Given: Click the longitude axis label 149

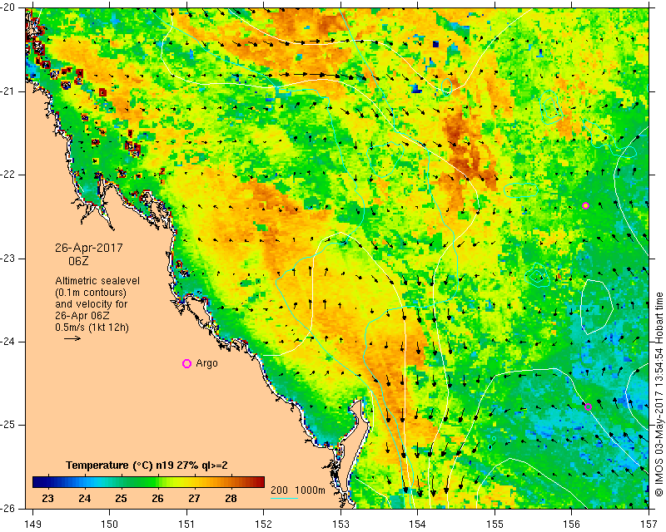Looking at the screenshot, I should 32,525.
